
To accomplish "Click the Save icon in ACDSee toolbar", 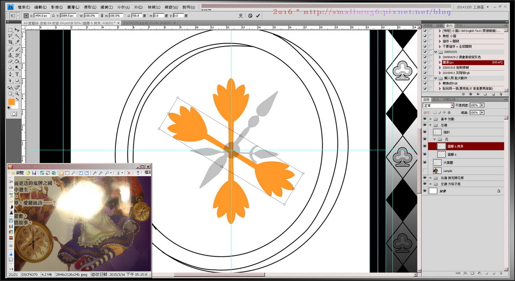I will [35, 173].
